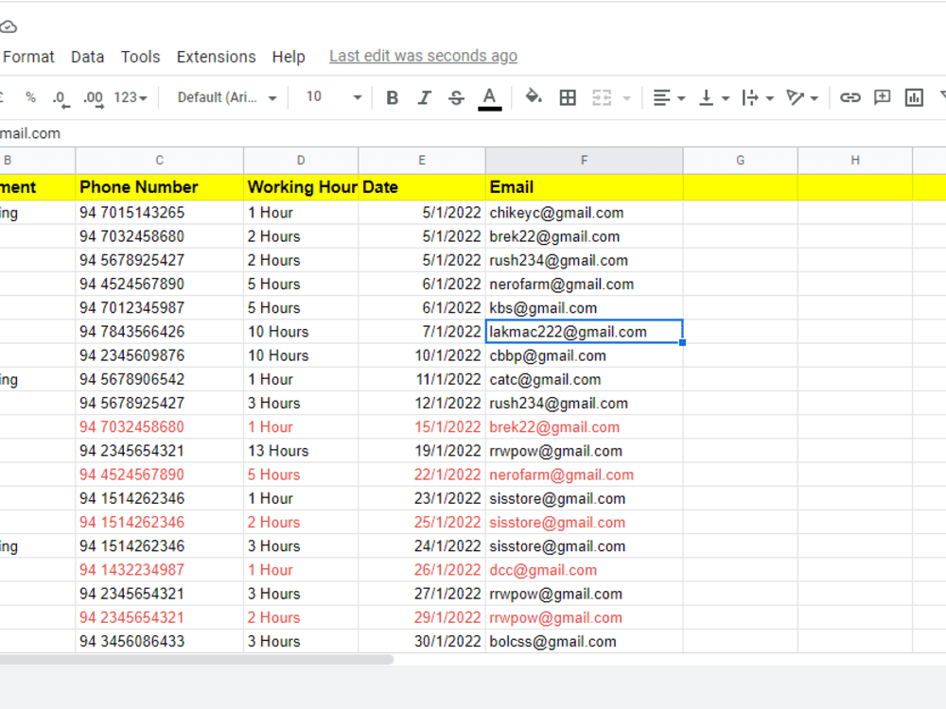Image resolution: width=946 pixels, height=709 pixels.
Task: Apply strikethrough formatting
Action: point(455,97)
